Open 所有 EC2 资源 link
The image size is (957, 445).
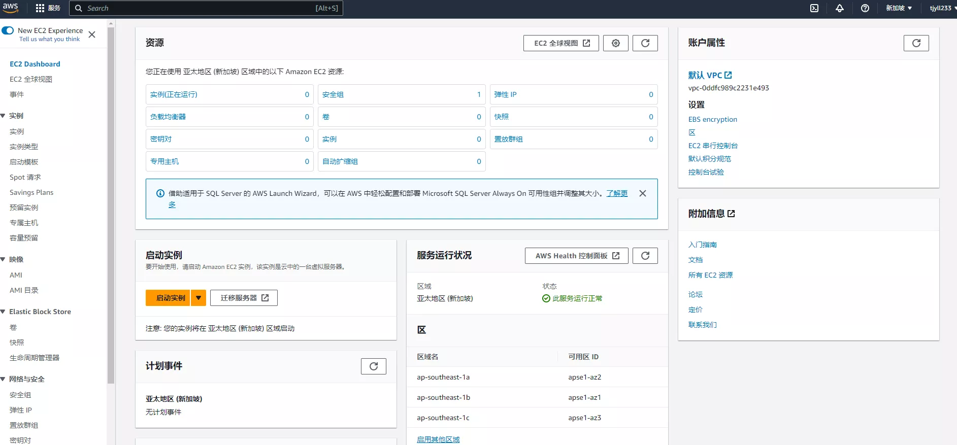[710, 275]
